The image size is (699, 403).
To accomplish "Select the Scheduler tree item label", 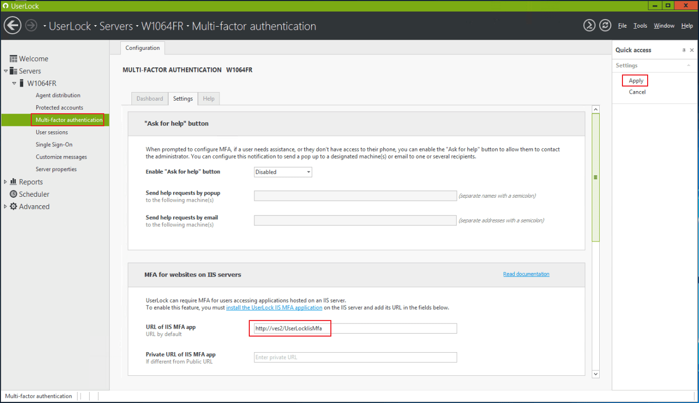I will tap(34, 194).
